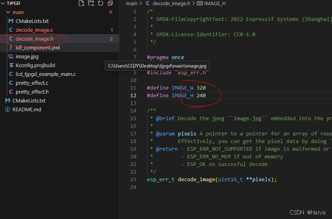This screenshot has width=332, height=219.
Task: Click decode_image.h in the breadcrumb
Action: (x=171, y=3)
